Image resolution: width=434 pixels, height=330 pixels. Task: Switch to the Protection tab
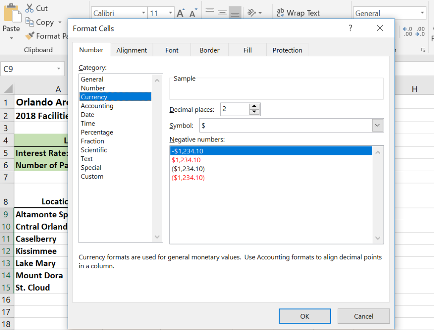click(x=287, y=50)
